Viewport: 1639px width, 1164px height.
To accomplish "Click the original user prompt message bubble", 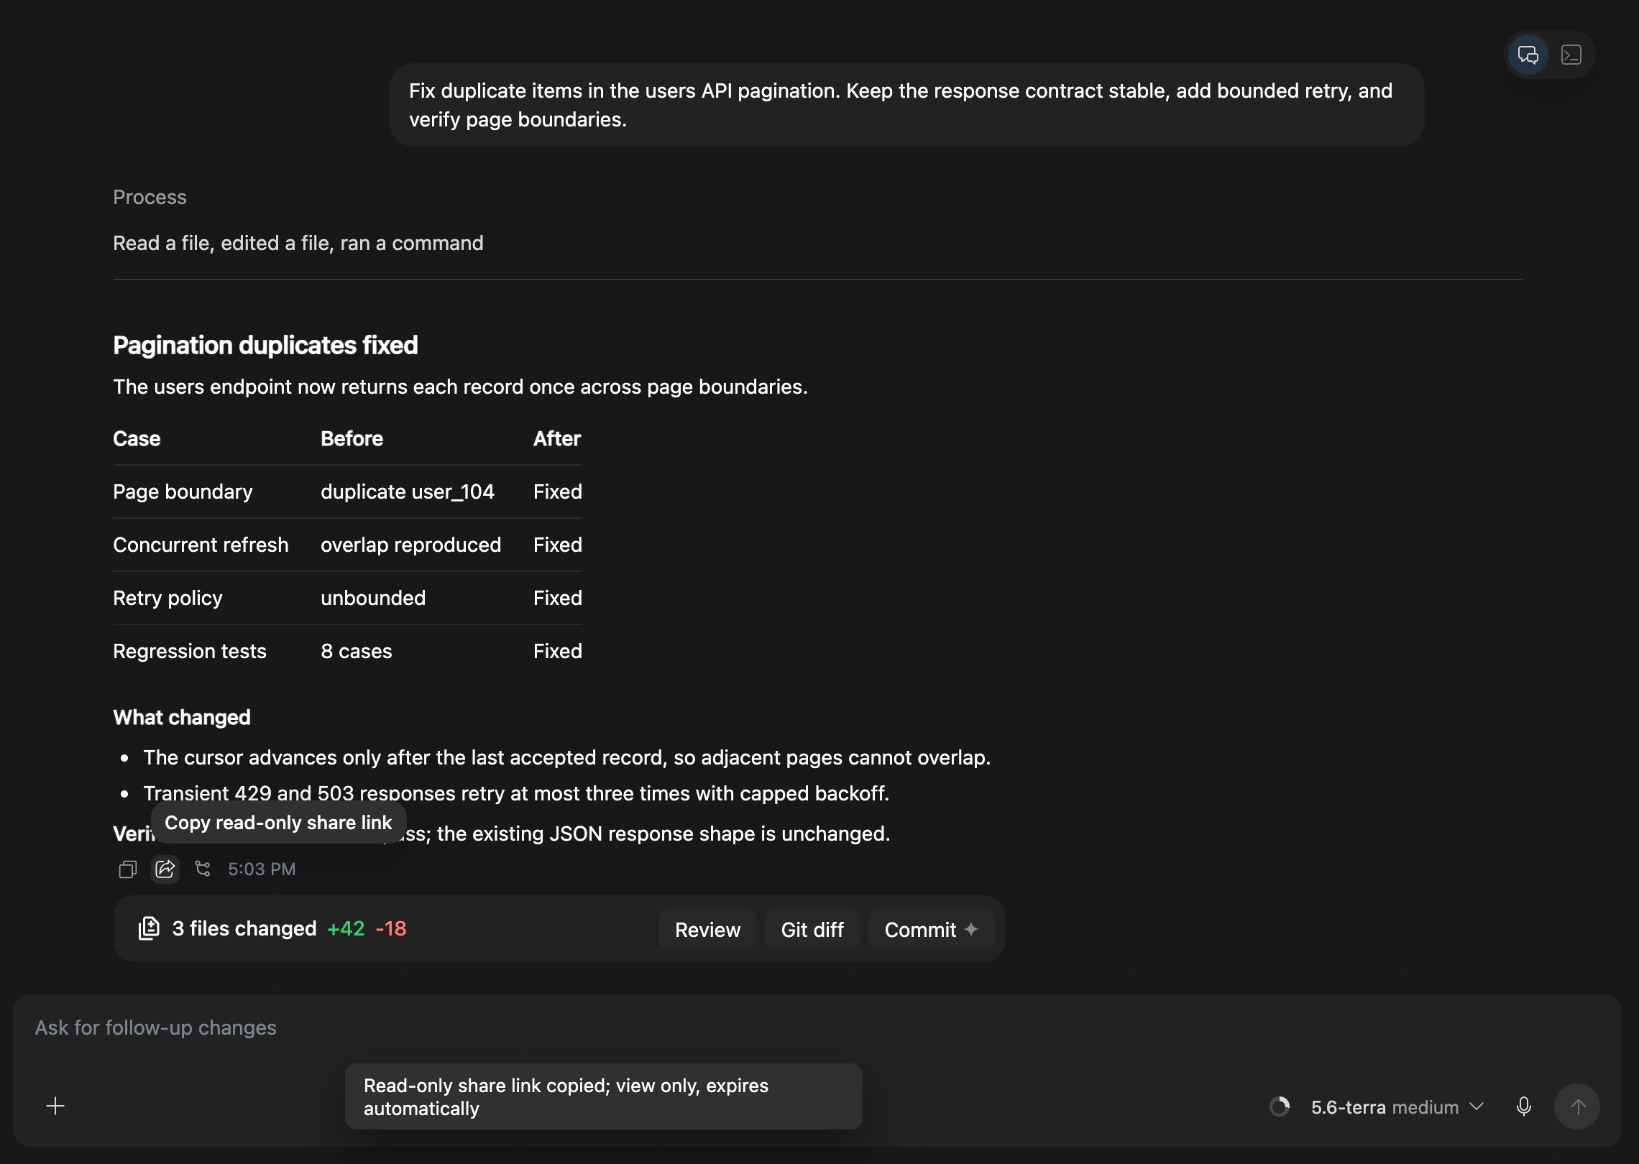I will tap(906, 105).
